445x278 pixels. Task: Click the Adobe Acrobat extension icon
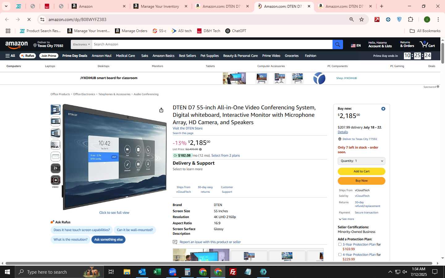[x=377, y=19]
